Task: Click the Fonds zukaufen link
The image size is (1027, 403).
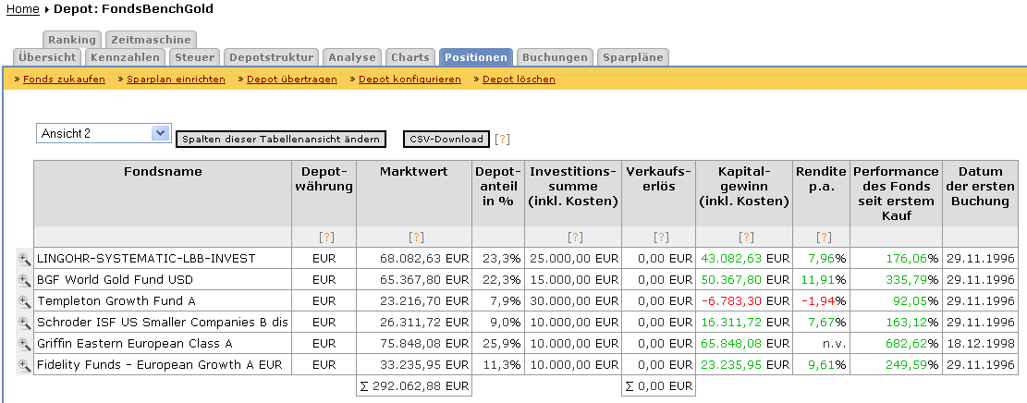Action: (64, 79)
